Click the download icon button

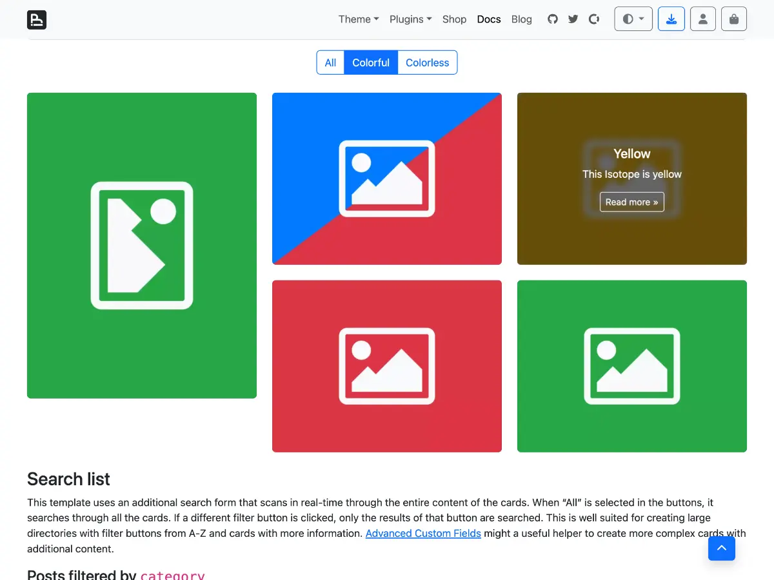[x=671, y=19]
